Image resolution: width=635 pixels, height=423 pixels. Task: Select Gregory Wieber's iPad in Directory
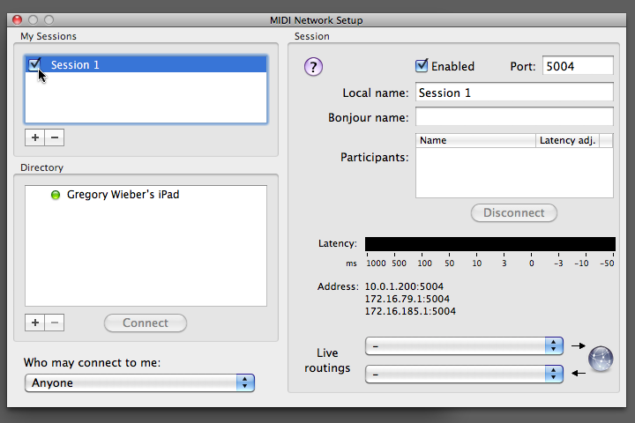click(x=123, y=195)
